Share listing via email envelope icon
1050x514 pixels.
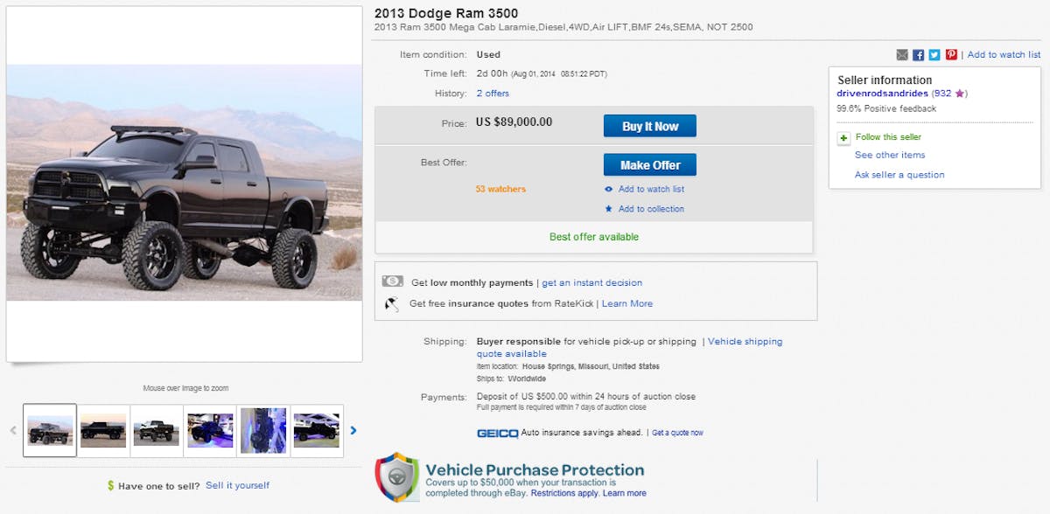click(902, 55)
